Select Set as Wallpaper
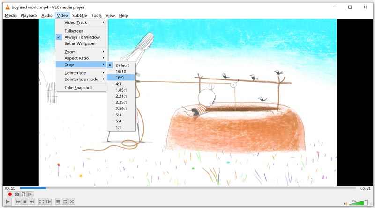This screenshot has height=208, width=375. point(81,43)
